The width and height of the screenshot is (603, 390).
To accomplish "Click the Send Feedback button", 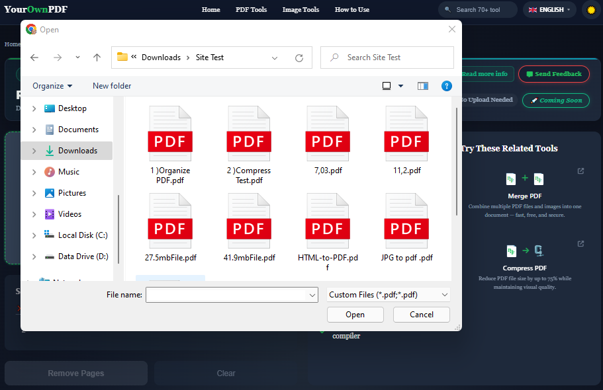I will (554, 74).
